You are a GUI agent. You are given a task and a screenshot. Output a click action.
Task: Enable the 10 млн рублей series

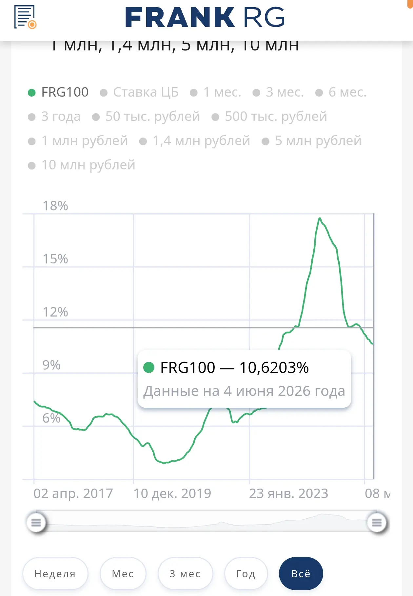point(82,165)
